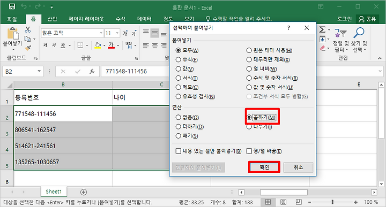
Task: Open 정렬 및 필터 sort filter icon
Action: click(341, 33)
